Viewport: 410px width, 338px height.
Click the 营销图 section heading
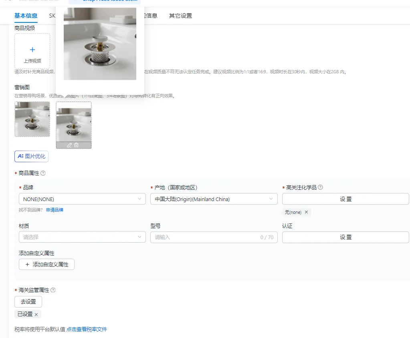(x=22, y=87)
